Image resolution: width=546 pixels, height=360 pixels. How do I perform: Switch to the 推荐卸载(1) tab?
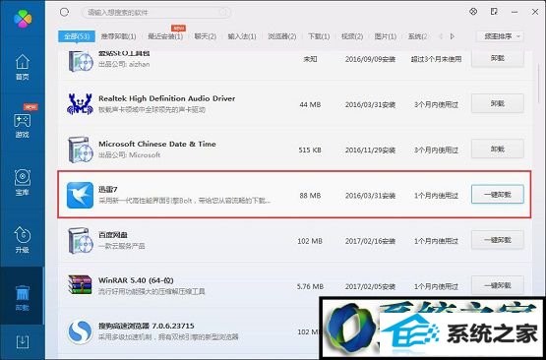coord(118,36)
